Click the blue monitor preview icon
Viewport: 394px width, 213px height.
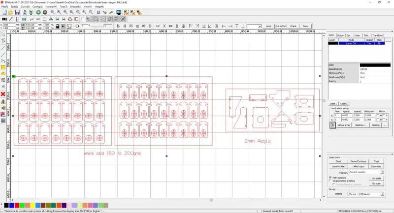click(x=119, y=12)
